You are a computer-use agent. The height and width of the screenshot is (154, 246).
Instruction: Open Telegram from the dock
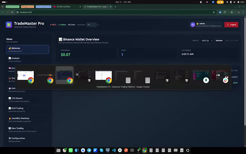point(89,150)
